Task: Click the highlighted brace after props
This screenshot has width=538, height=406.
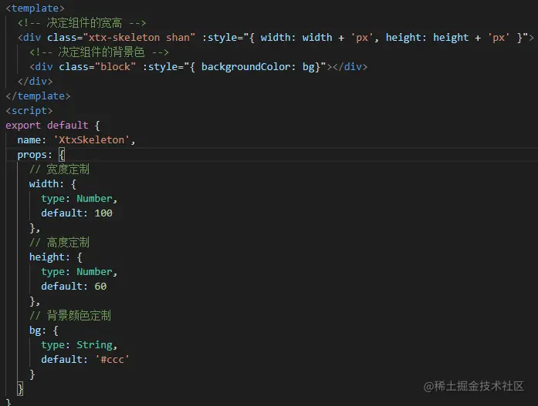Action: tap(62, 155)
